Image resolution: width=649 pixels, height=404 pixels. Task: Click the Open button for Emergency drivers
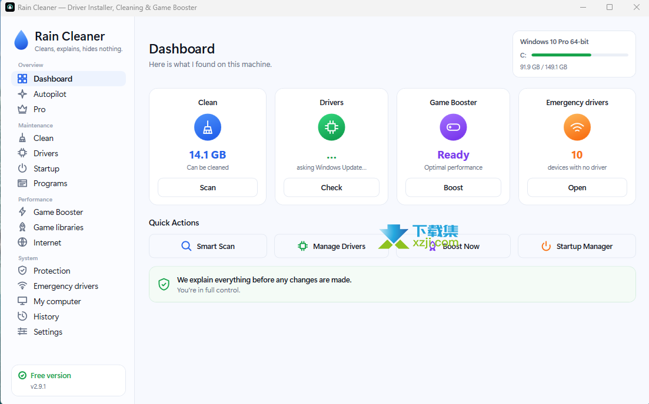(x=577, y=187)
